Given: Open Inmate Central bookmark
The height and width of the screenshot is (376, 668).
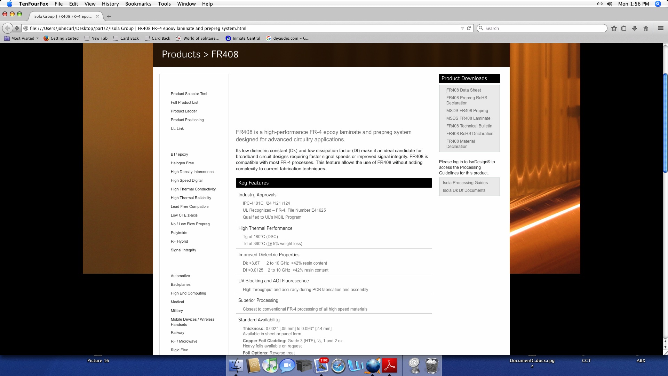Looking at the screenshot, I should click(x=243, y=38).
